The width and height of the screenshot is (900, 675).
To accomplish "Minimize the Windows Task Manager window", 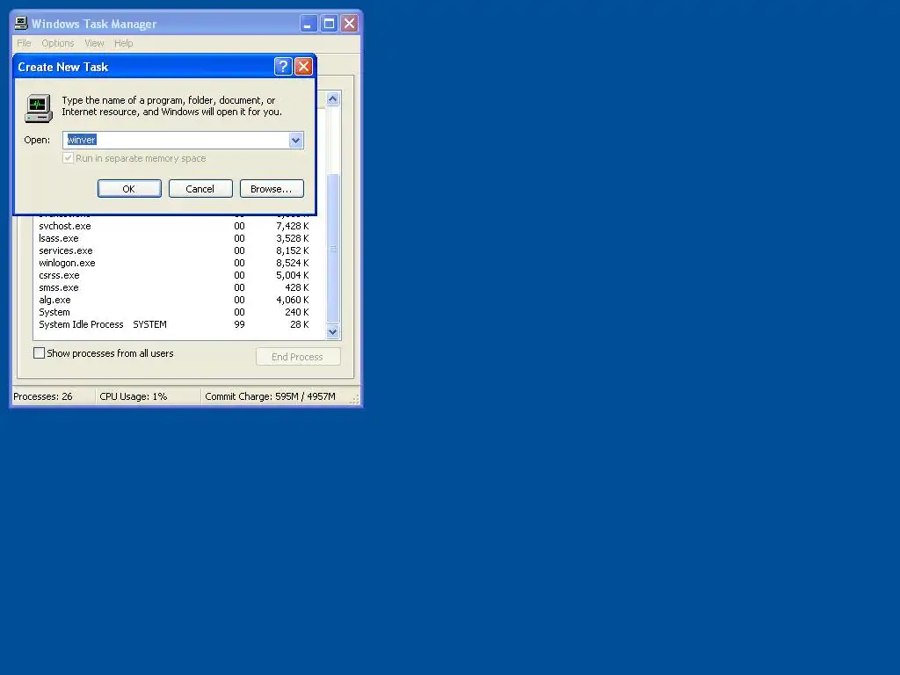I will 308,24.
